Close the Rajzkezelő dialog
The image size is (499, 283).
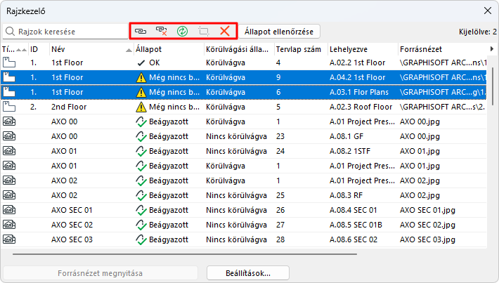(488, 11)
